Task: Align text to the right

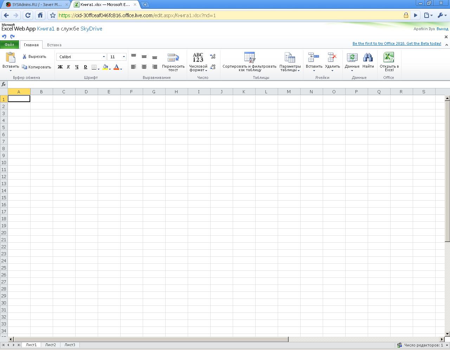Action: coord(155,67)
